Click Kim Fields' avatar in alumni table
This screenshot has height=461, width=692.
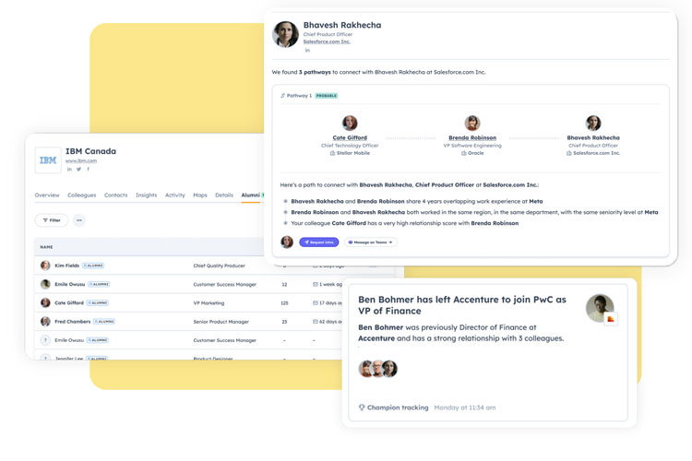tap(45, 266)
